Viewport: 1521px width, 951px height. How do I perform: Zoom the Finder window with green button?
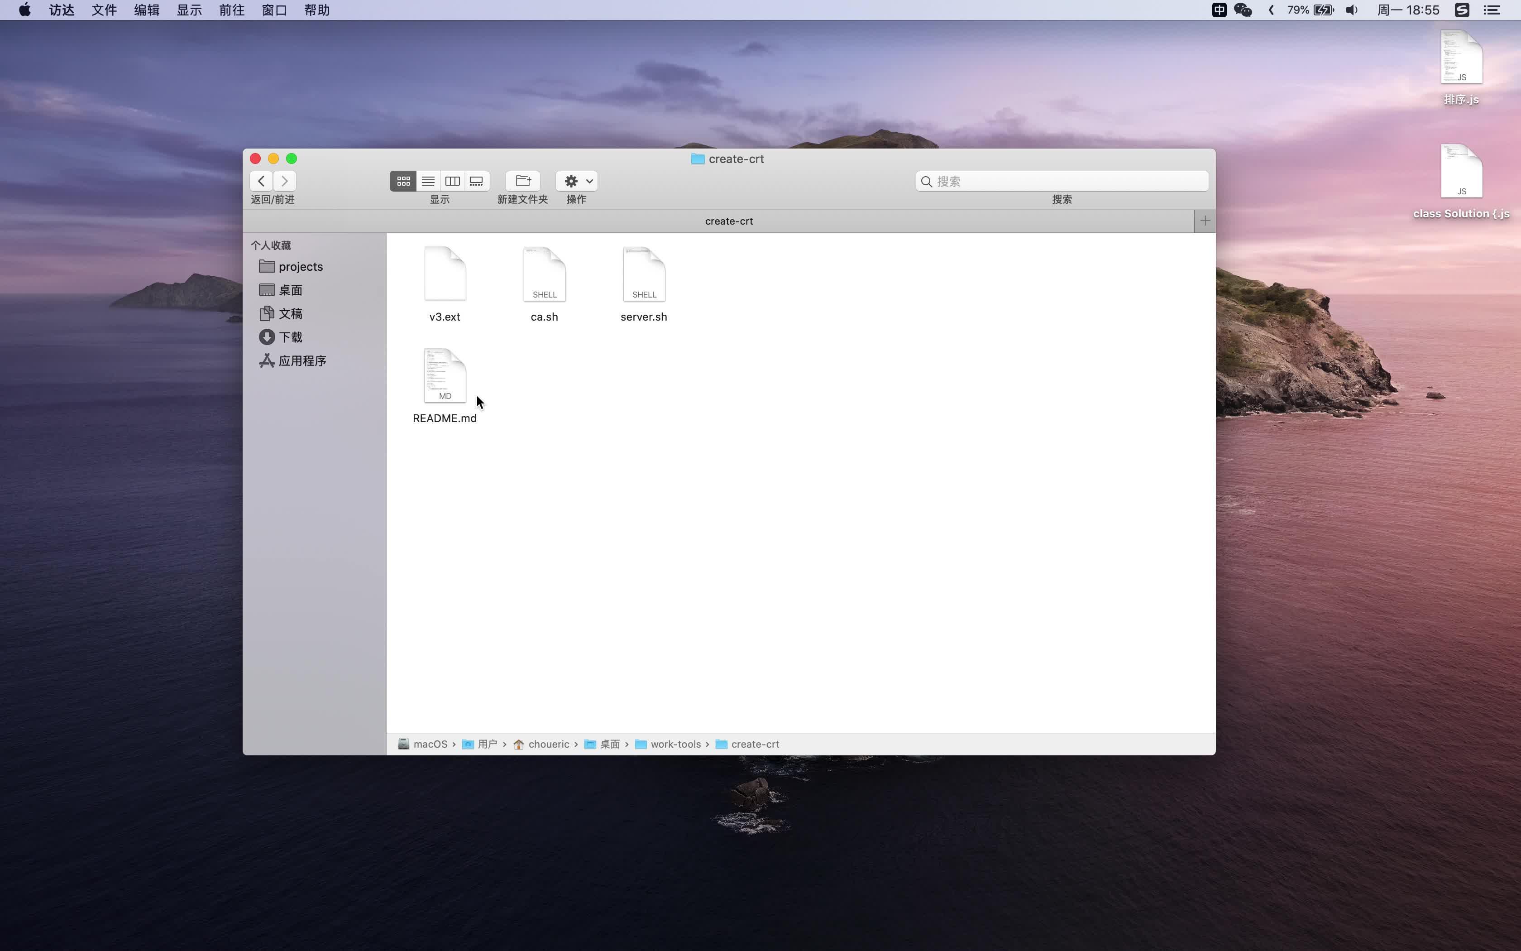click(x=292, y=158)
